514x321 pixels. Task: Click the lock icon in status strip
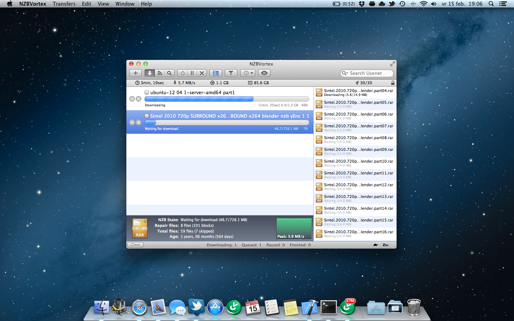pyautogui.click(x=393, y=83)
